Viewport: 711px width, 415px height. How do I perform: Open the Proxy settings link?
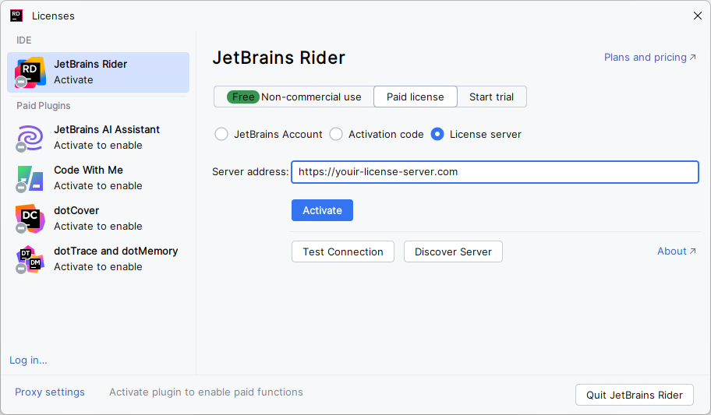coord(50,392)
